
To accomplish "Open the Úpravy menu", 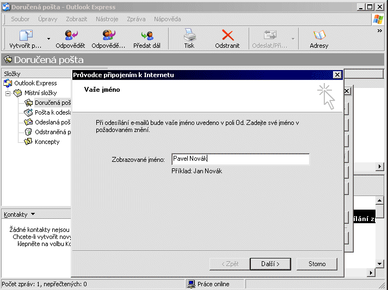I will tap(47, 19).
